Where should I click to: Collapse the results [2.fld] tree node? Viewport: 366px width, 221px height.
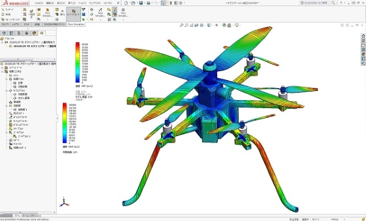pos(2,71)
